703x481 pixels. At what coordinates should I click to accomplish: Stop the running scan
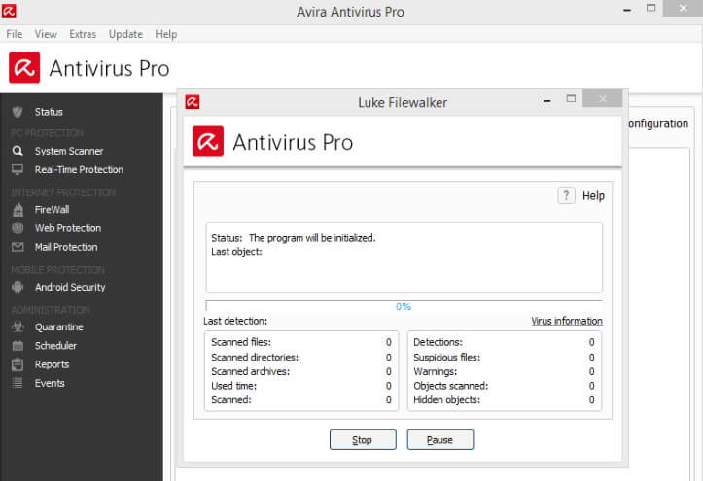(363, 440)
